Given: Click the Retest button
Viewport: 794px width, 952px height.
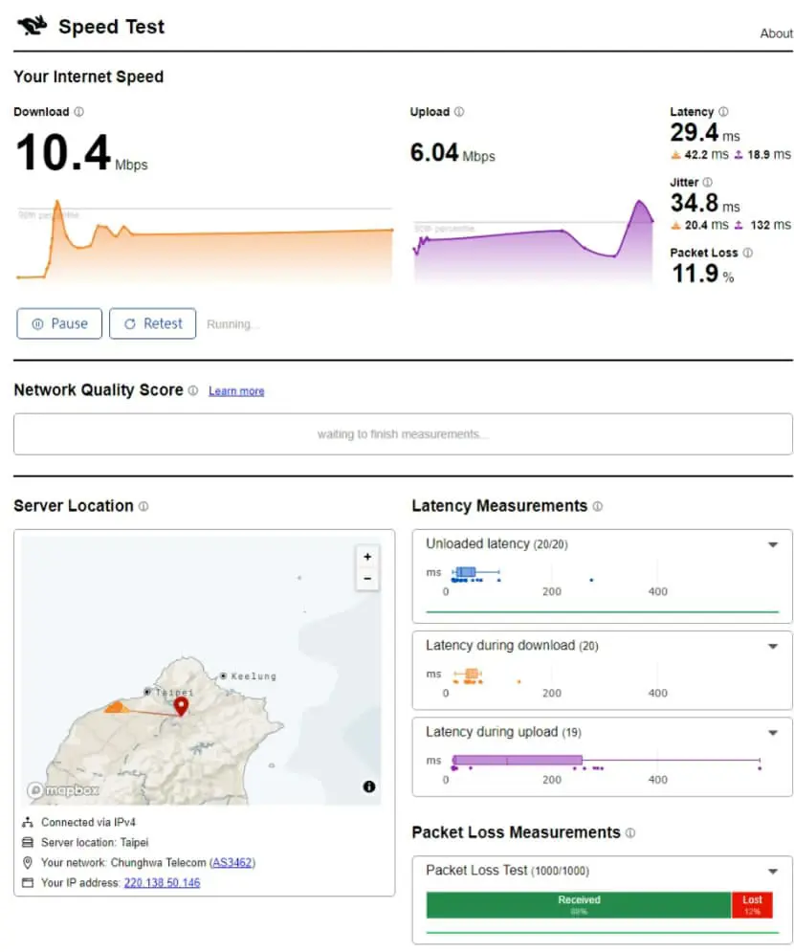Looking at the screenshot, I should 152,323.
